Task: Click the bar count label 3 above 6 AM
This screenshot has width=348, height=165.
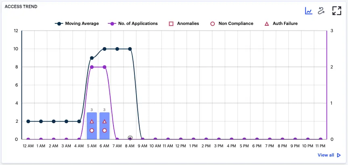Action: point(104,110)
